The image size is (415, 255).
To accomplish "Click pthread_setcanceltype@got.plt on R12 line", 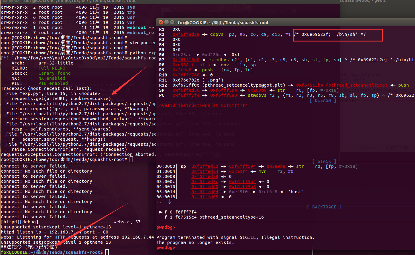I will 244,85.
